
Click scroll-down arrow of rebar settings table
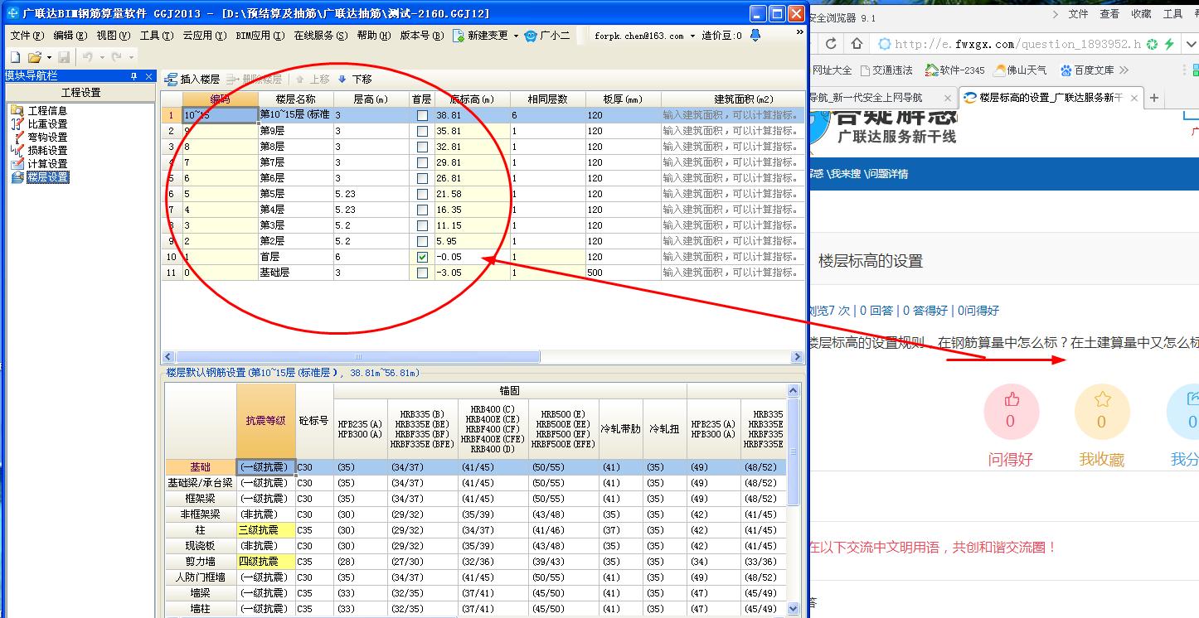pos(793,608)
